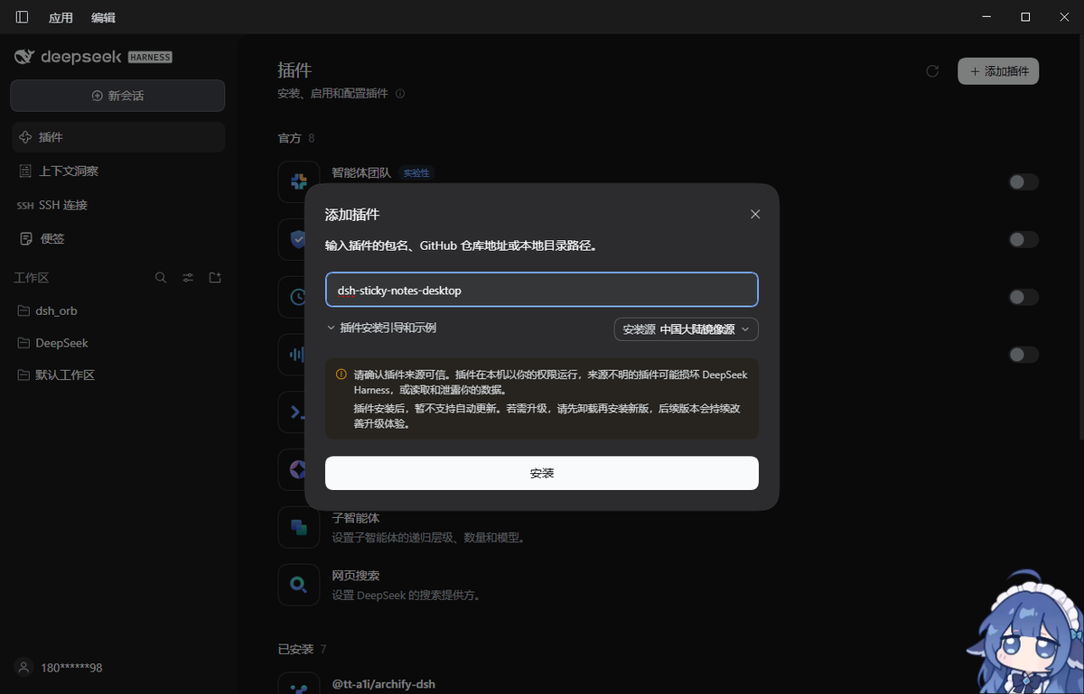Viewport: 1084px width, 694px height.
Task: Click the SSH badge icon in sidebar
Action: click(x=25, y=206)
